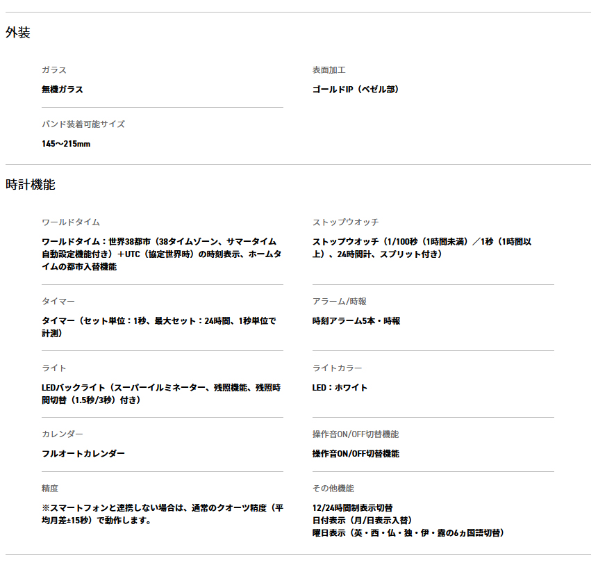Click the LEDバックライト description text
Image resolution: width=598 pixels, height=563 pixels.
click(x=161, y=394)
